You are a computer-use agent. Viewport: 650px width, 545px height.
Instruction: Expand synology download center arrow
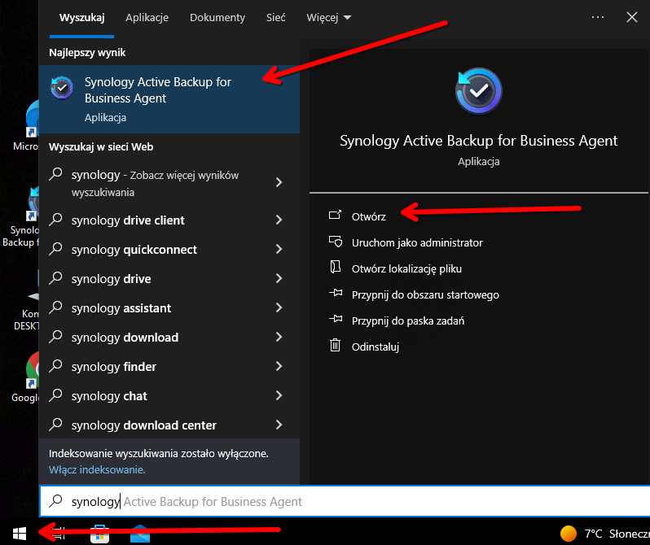coord(279,425)
